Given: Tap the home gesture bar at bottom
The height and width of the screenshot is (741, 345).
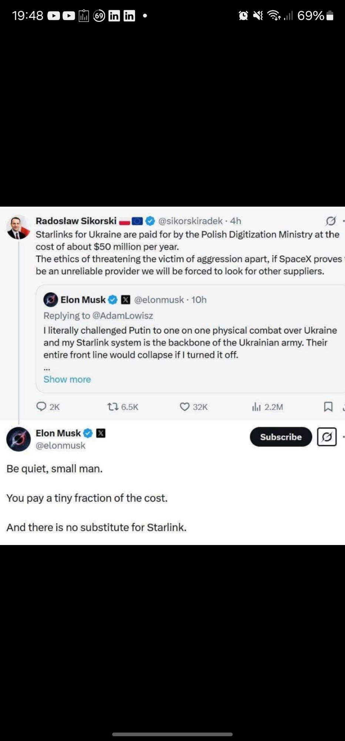Looking at the screenshot, I should coord(172,734).
